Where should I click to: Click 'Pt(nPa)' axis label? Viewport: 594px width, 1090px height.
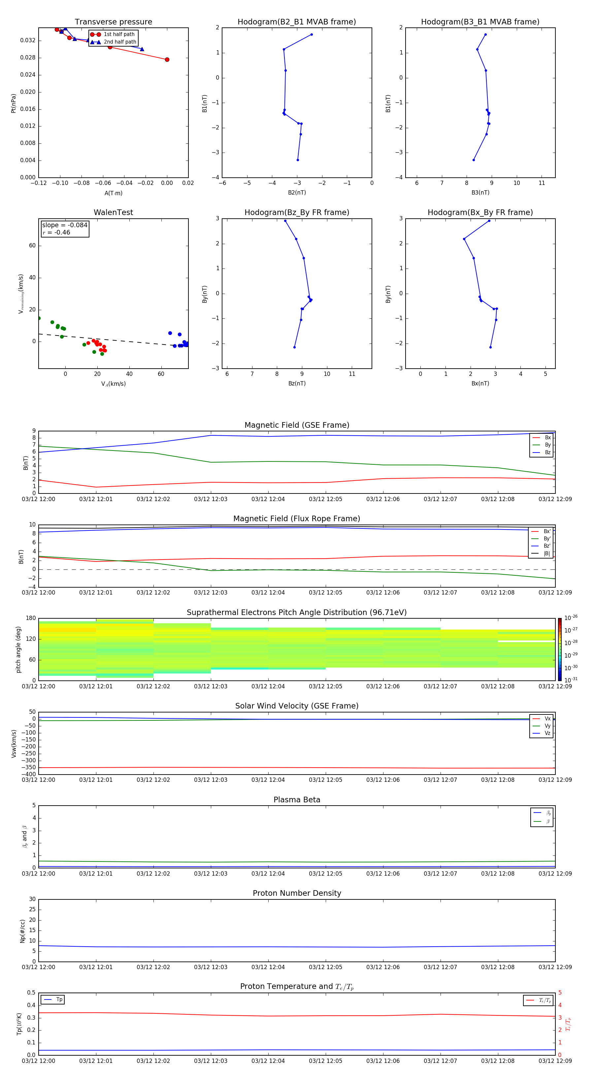[14, 103]
